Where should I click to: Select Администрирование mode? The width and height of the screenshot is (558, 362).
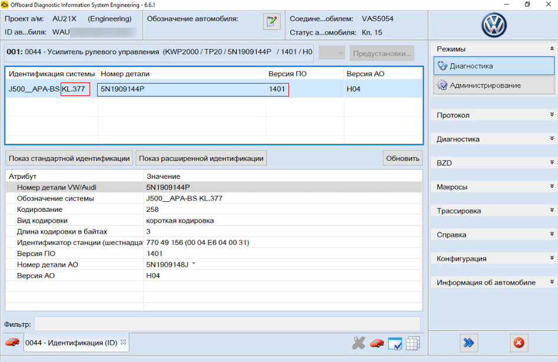pos(494,85)
